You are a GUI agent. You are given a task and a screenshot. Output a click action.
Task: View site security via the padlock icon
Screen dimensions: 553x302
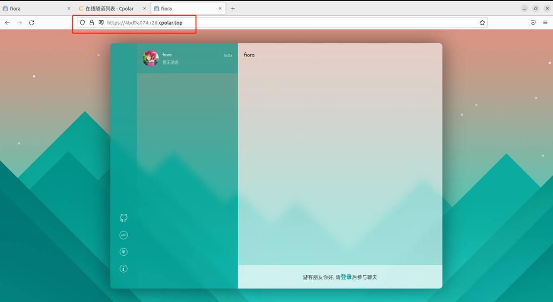click(x=92, y=23)
